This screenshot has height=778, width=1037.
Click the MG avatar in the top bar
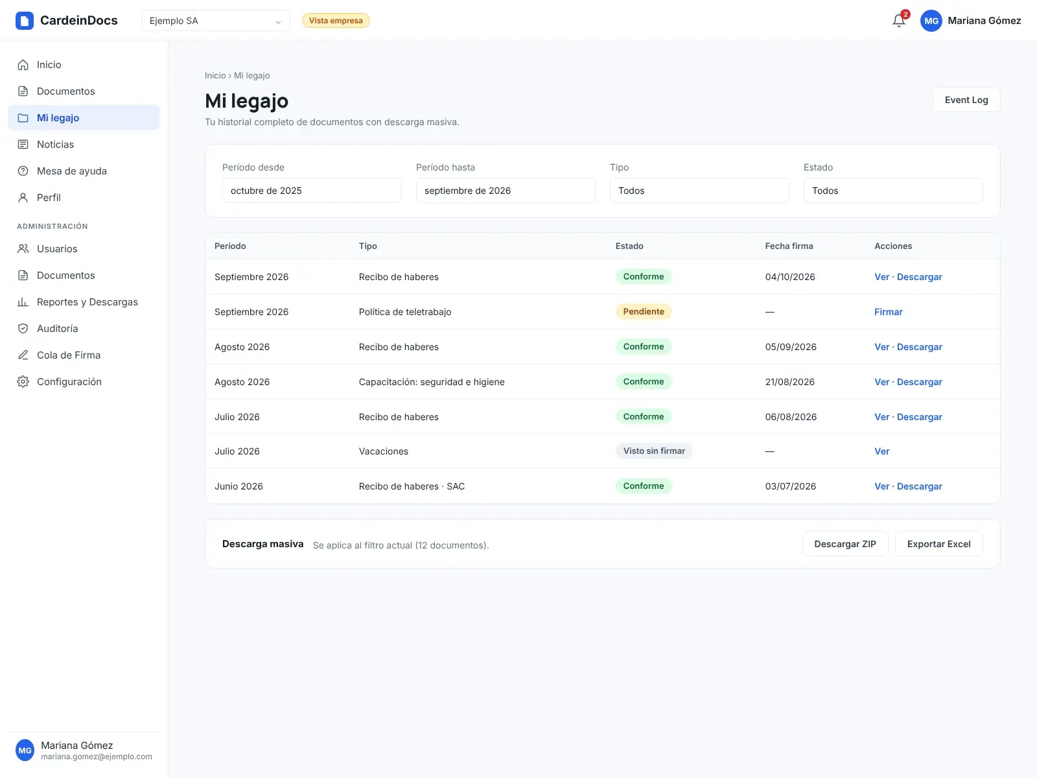point(931,21)
